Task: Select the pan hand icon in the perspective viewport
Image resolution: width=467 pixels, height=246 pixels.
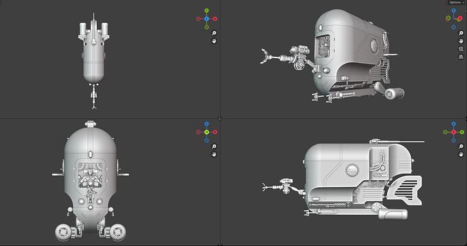Action: [x=461, y=41]
